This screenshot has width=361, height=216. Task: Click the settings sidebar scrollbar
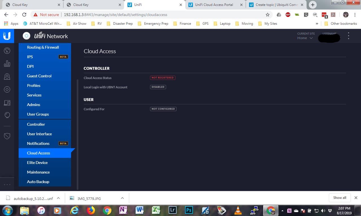[x=77, y=134]
